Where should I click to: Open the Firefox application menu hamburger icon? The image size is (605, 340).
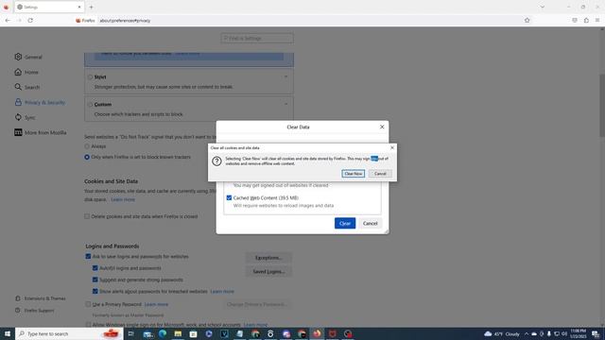597,21
